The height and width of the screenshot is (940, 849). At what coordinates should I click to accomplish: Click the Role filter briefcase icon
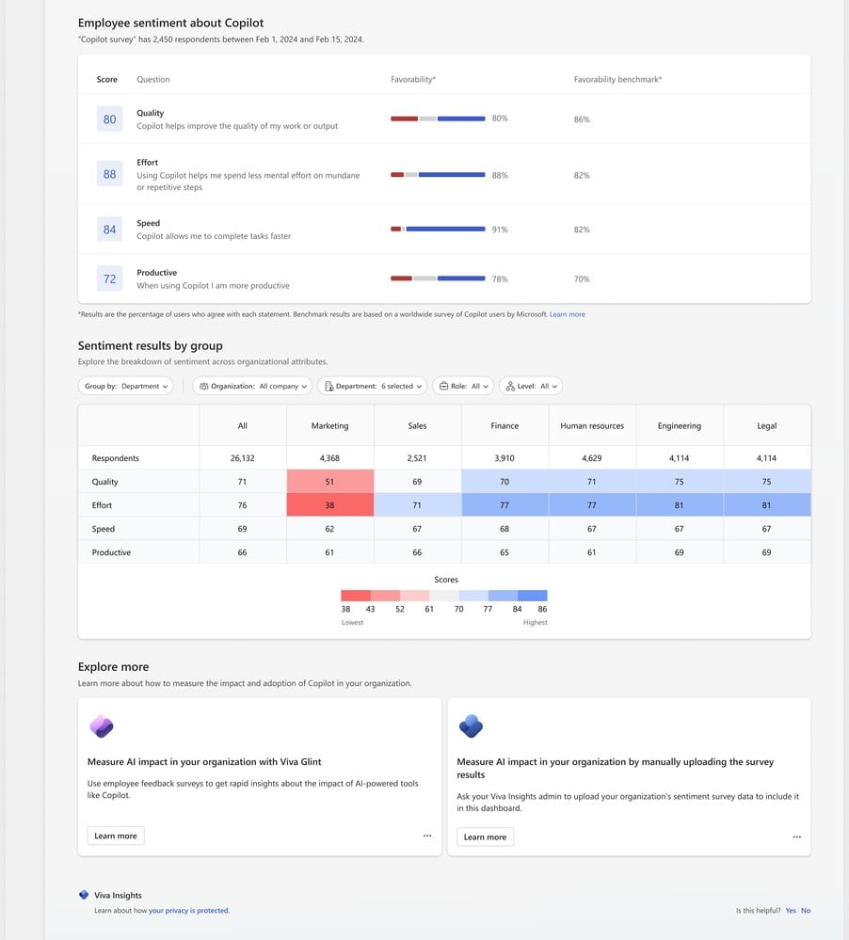(x=443, y=386)
